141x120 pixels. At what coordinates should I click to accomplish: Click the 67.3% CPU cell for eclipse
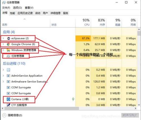(83, 38)
